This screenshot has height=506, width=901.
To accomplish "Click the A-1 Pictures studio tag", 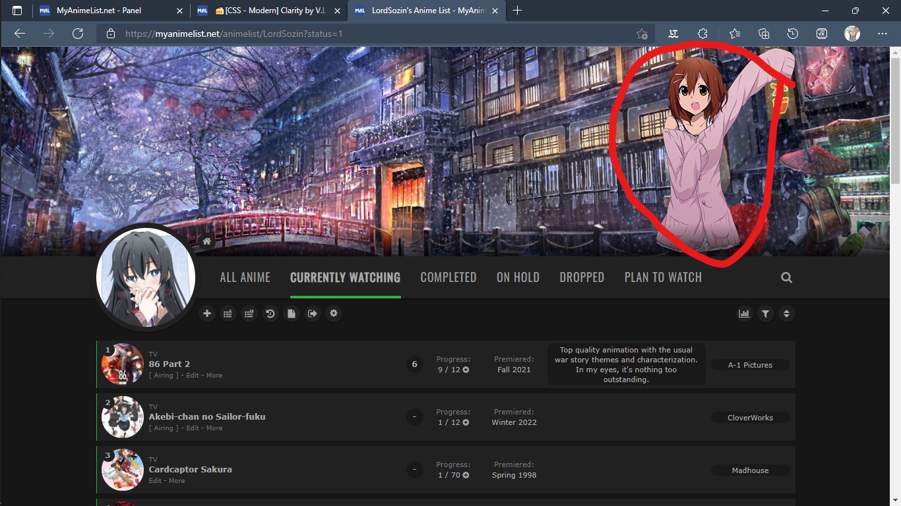I will 750,365.
